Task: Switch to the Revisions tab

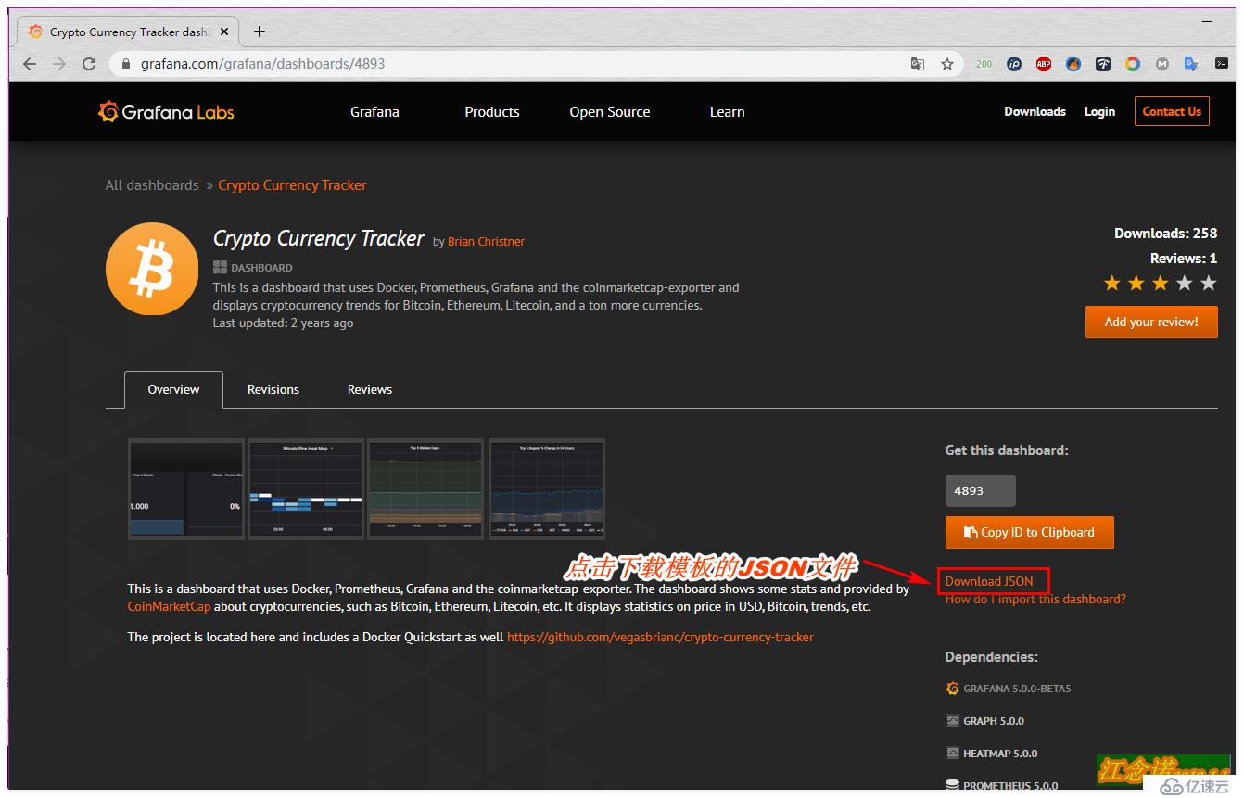Action: 273,389
